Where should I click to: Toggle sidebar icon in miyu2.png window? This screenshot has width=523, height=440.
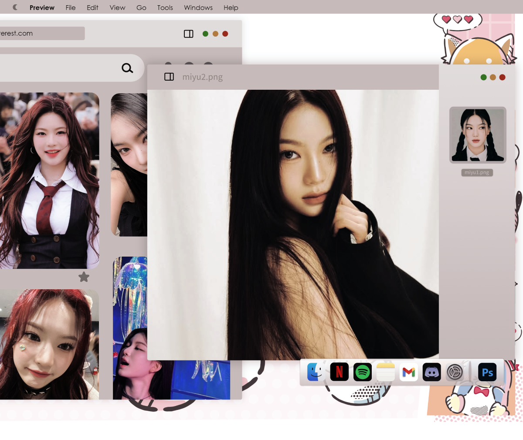pos(169,77)
